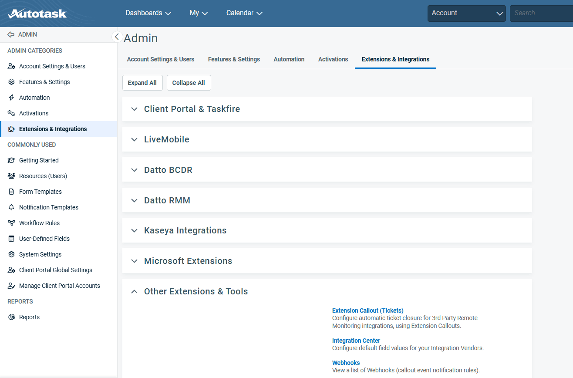Click the Manage Client Portal Accounts icon

11,286
